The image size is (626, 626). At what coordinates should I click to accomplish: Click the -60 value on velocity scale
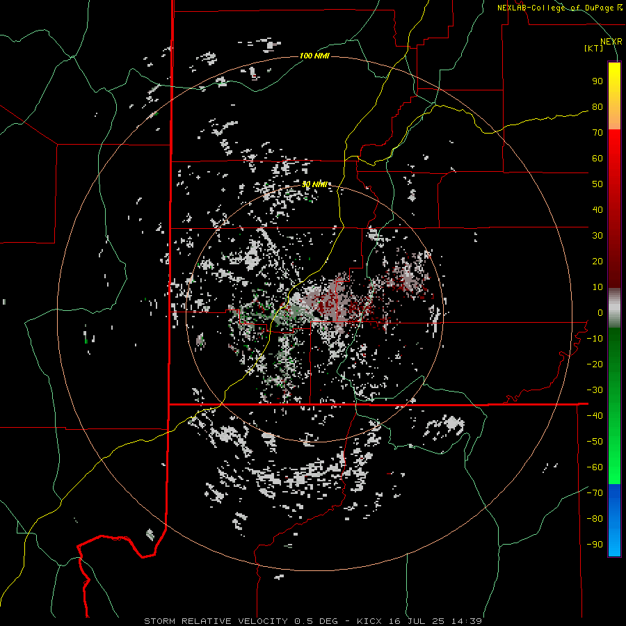pyautogui.click(x=595, y=467)
